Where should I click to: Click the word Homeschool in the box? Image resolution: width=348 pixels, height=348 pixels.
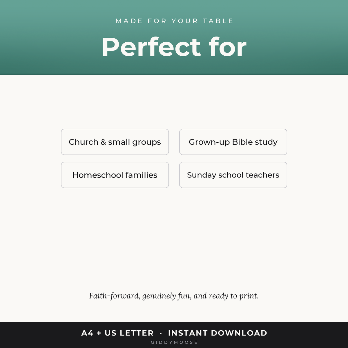pos(98,175)
